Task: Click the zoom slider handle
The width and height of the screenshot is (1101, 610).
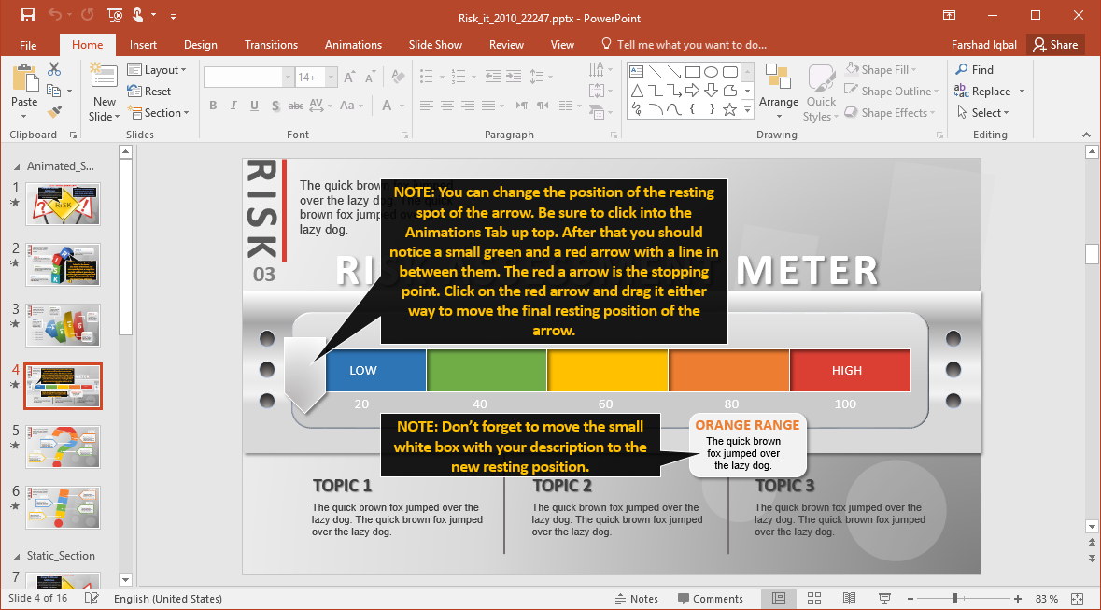Action: pos(954,599)
